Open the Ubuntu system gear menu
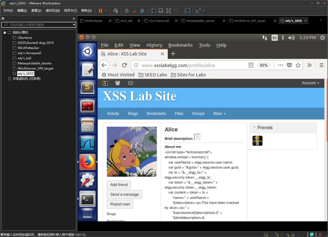The height and width of the screenshot is (237, 328). [322, 38]
